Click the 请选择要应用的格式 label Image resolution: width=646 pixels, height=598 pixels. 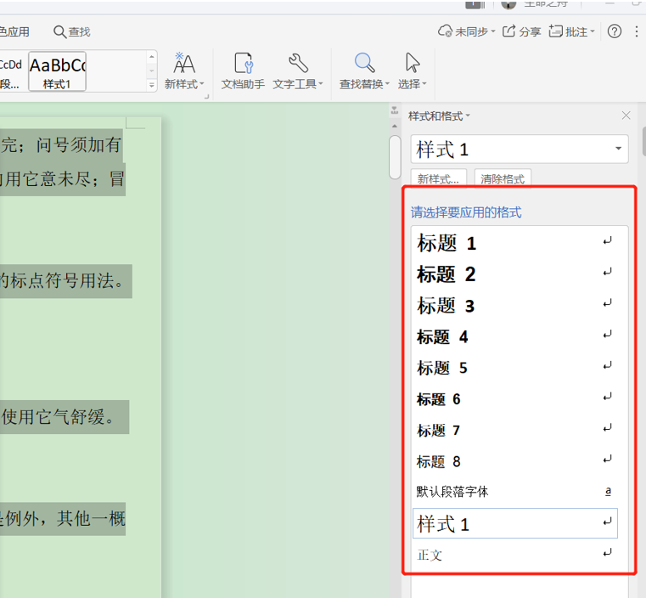pos(466,212)
